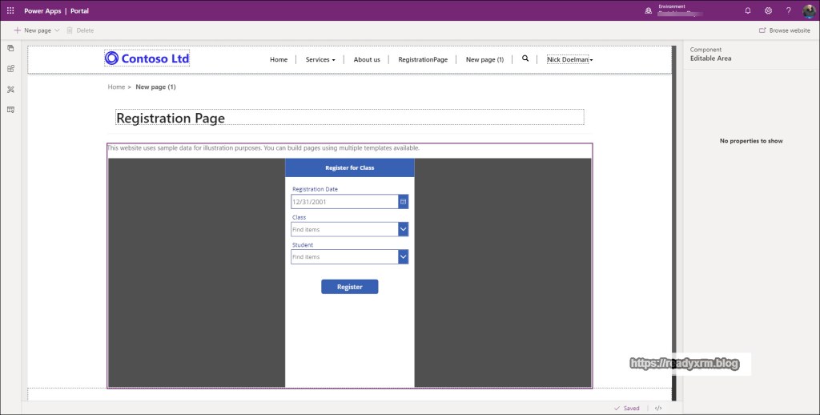This screenshot has height=415, width=820.
Task: Select the RegistrationPage navigation item
Action: click(423, 59)
